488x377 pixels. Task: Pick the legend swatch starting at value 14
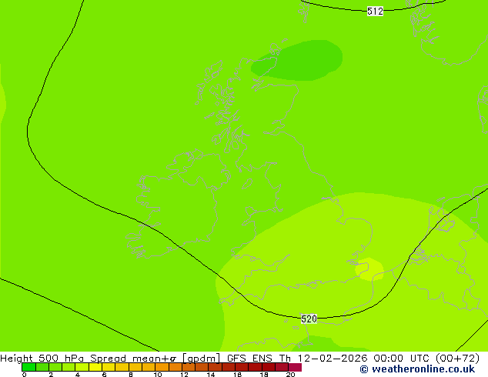coord(215,367)
